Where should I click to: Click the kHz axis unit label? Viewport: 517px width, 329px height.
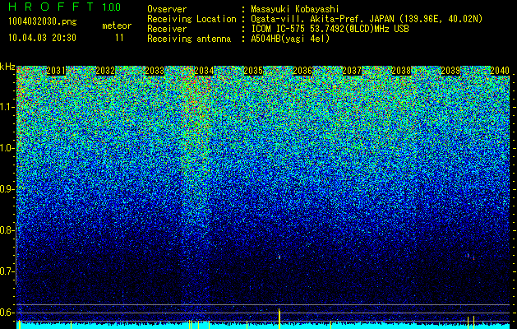(x=7, y=67)
